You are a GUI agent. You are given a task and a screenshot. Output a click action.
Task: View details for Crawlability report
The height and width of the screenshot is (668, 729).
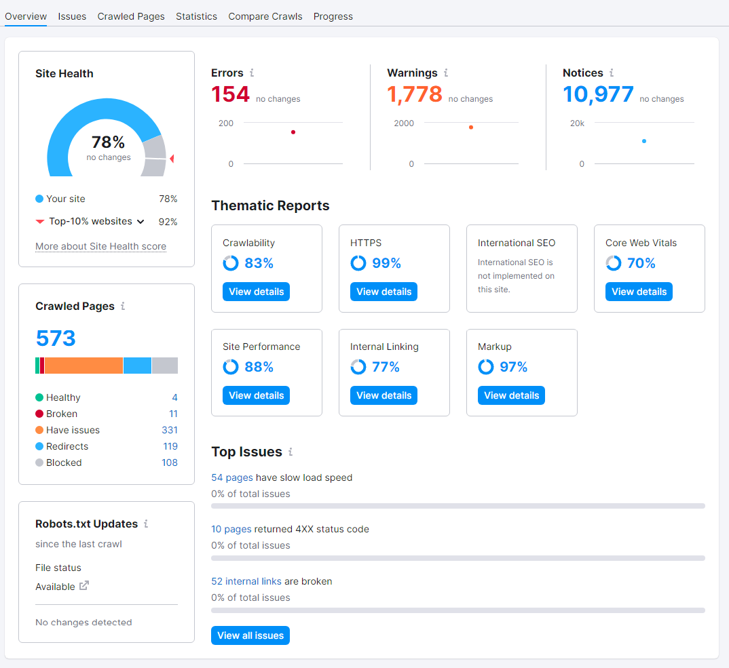tap(256, 292)
